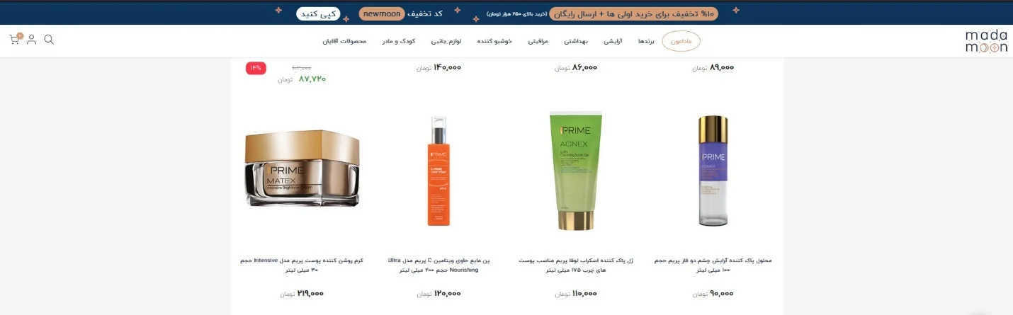1013x315 pixels.
Task: Open the shopping cart icon
Action: (x=15, y=39)
